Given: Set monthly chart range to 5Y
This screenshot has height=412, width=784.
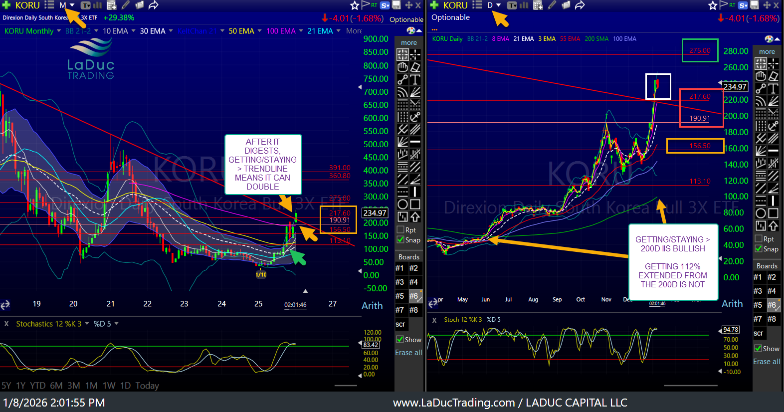Looking at the screenshot, I should pos(6,386).
